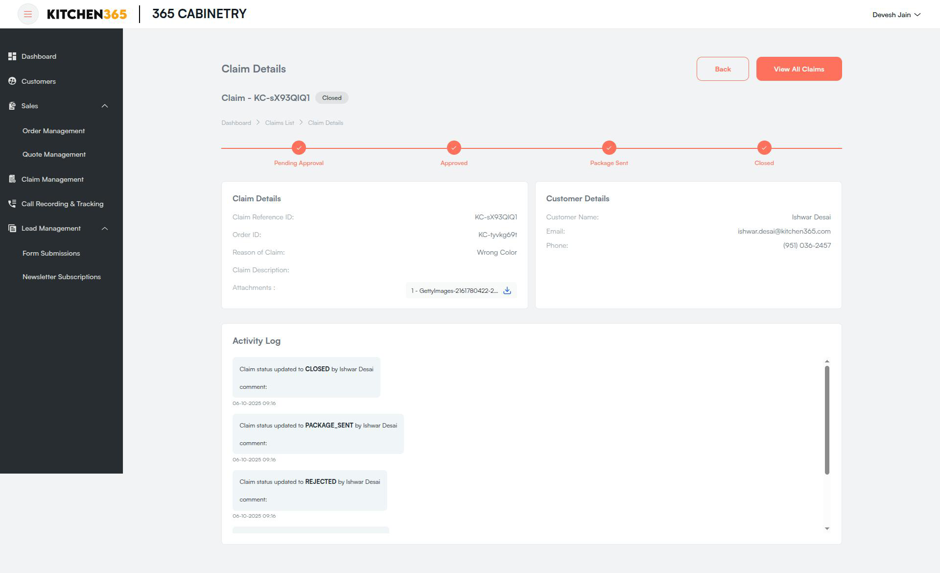
Task: Click the Customer Name value Ishwar Desai
Action: coord(811,217)
